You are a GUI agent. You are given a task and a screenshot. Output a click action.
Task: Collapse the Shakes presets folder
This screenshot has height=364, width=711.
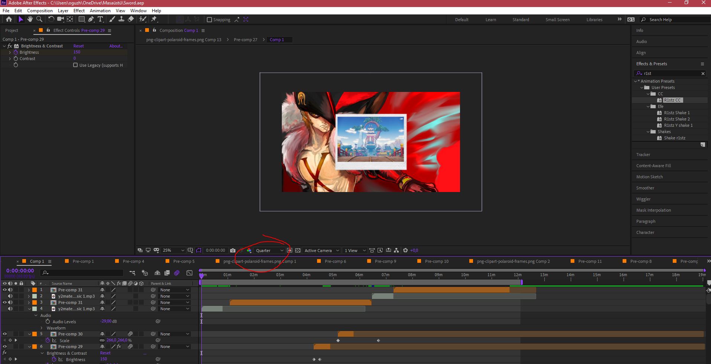point(648,132)
